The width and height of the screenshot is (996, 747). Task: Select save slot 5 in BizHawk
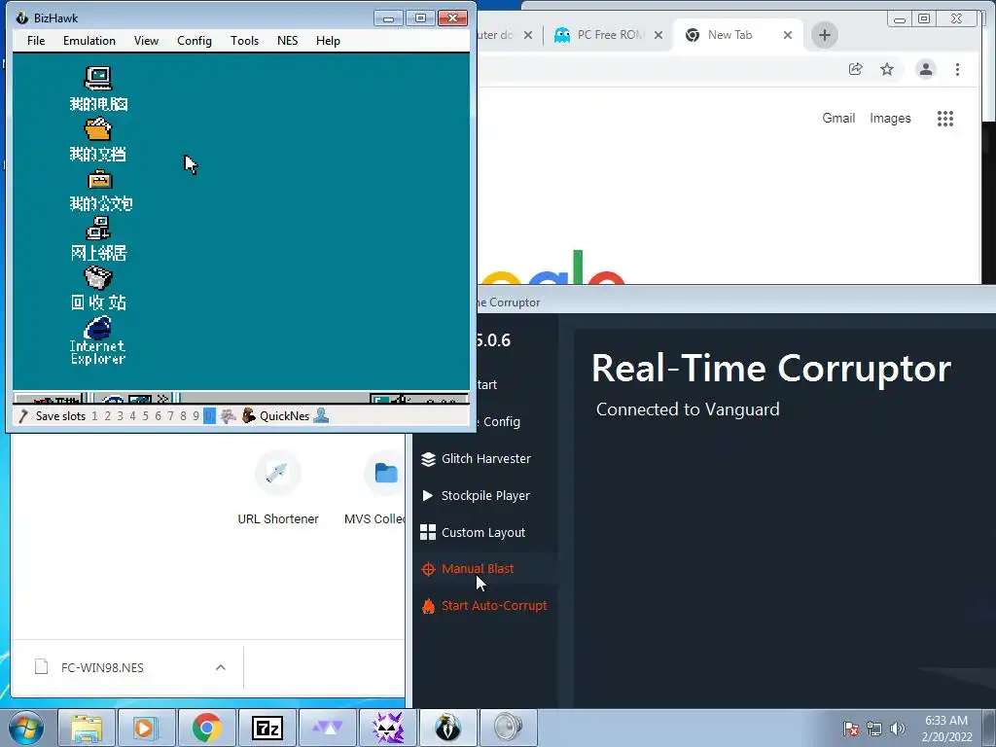coord(146,416)
